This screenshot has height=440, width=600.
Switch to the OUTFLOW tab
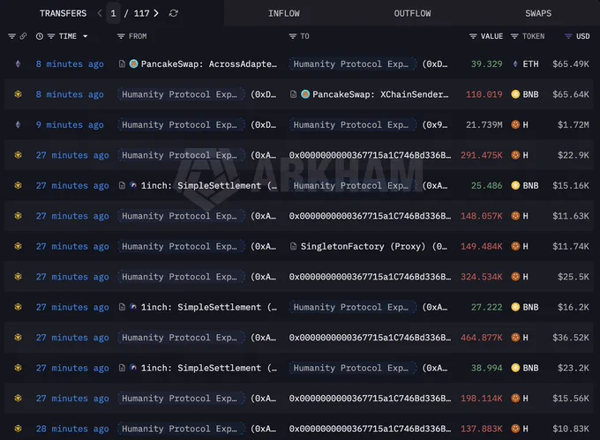[x=412, y=13]
